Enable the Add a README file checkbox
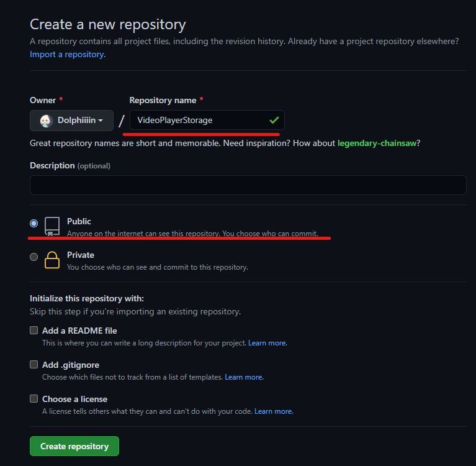Screen dimensions: 476x466 click(34, 331)
